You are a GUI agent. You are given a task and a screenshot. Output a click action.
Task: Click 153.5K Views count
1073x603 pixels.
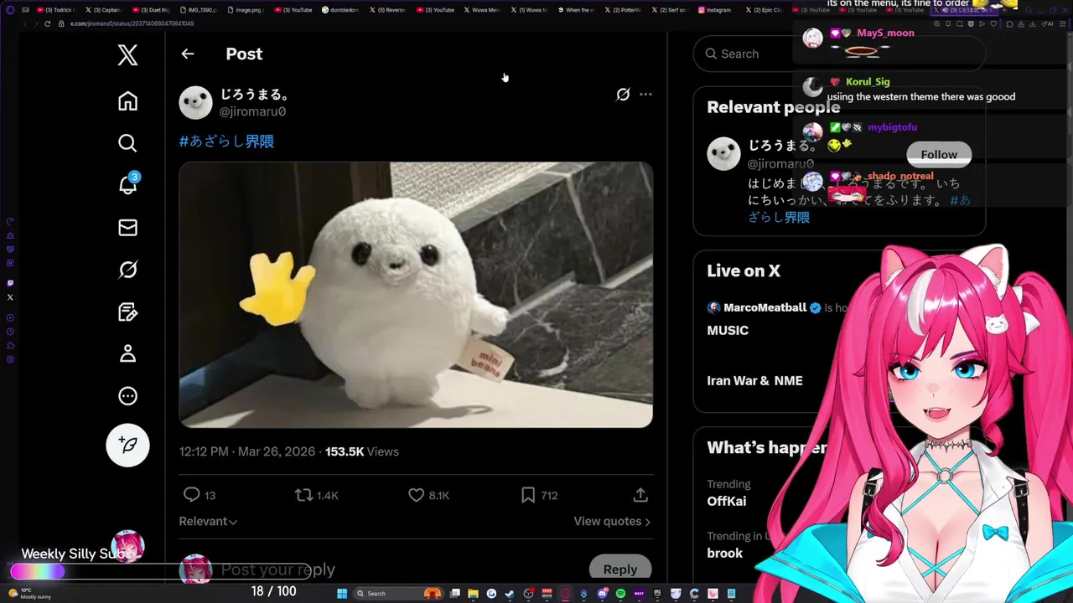tap(362, 451)
